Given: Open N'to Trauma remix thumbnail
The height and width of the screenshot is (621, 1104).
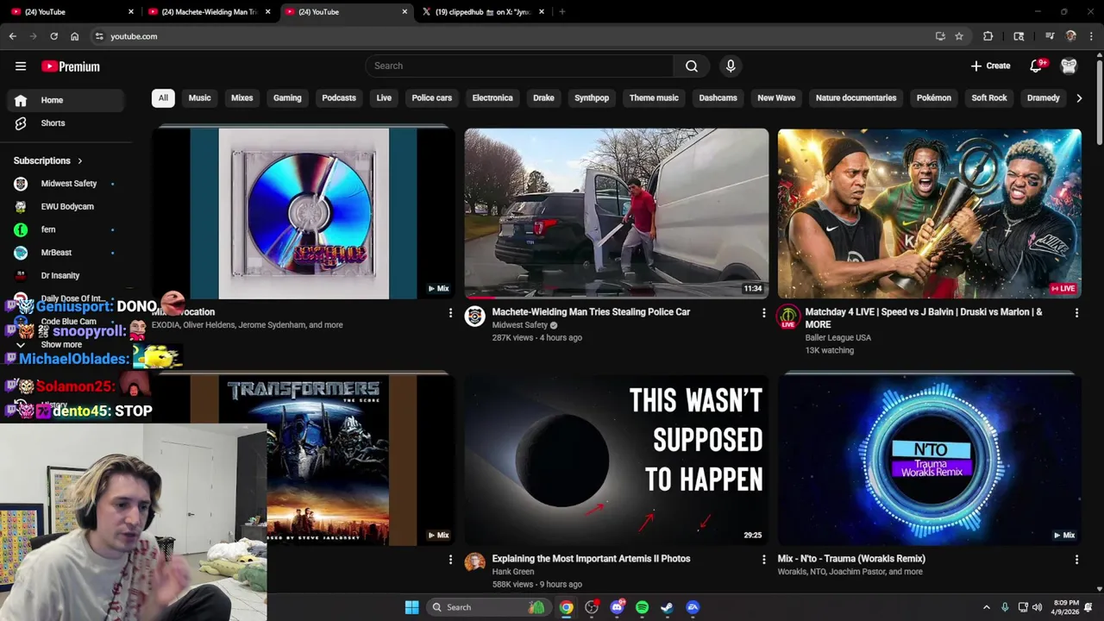Looking at the screenshot, I should (929, 460).
